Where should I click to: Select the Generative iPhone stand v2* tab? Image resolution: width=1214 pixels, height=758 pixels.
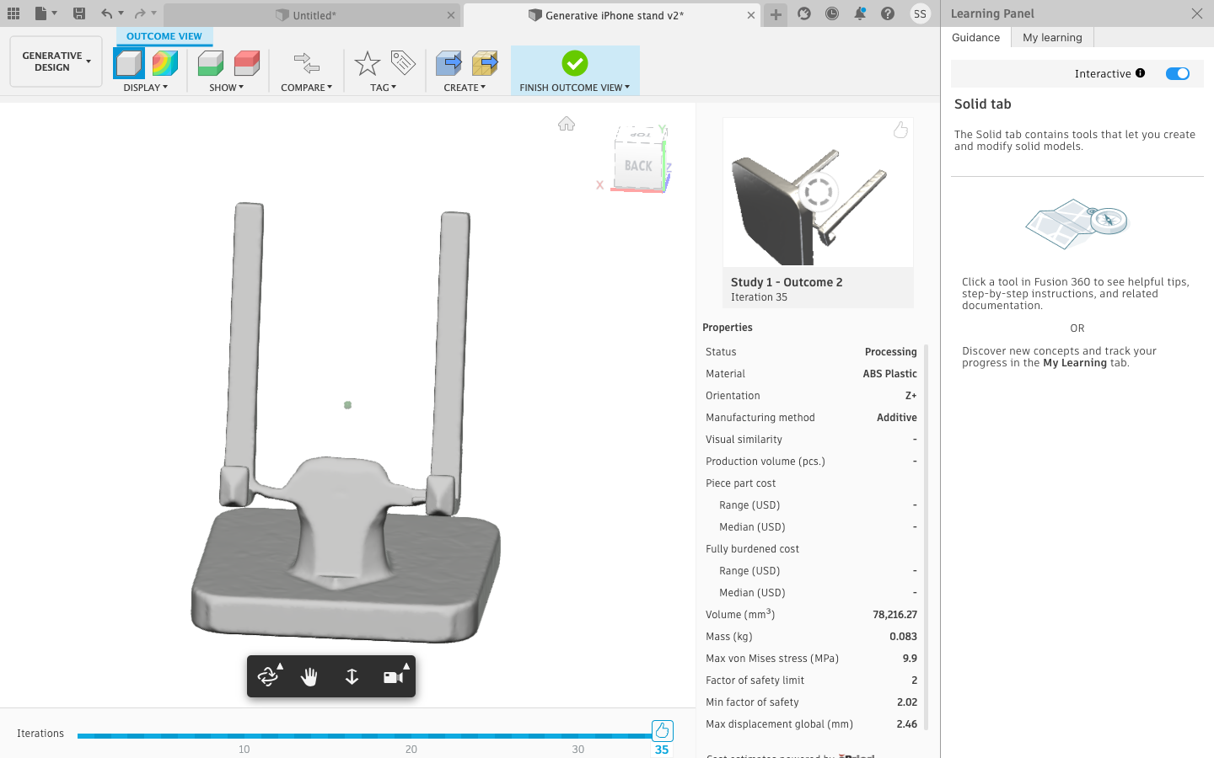click(x=612, y=15)
